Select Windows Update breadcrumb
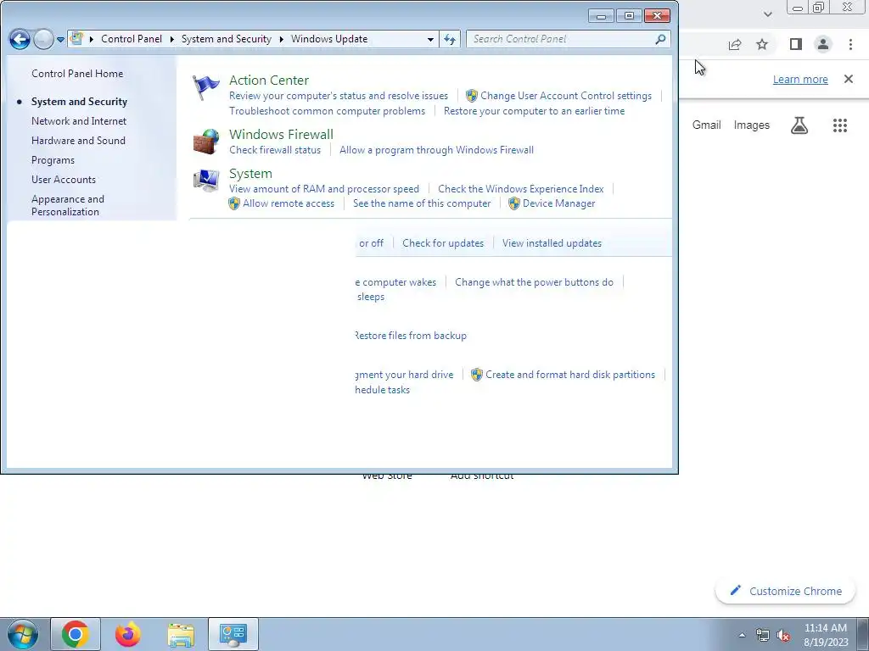Viewport: 869px width, 651px height. click(329, 39)
